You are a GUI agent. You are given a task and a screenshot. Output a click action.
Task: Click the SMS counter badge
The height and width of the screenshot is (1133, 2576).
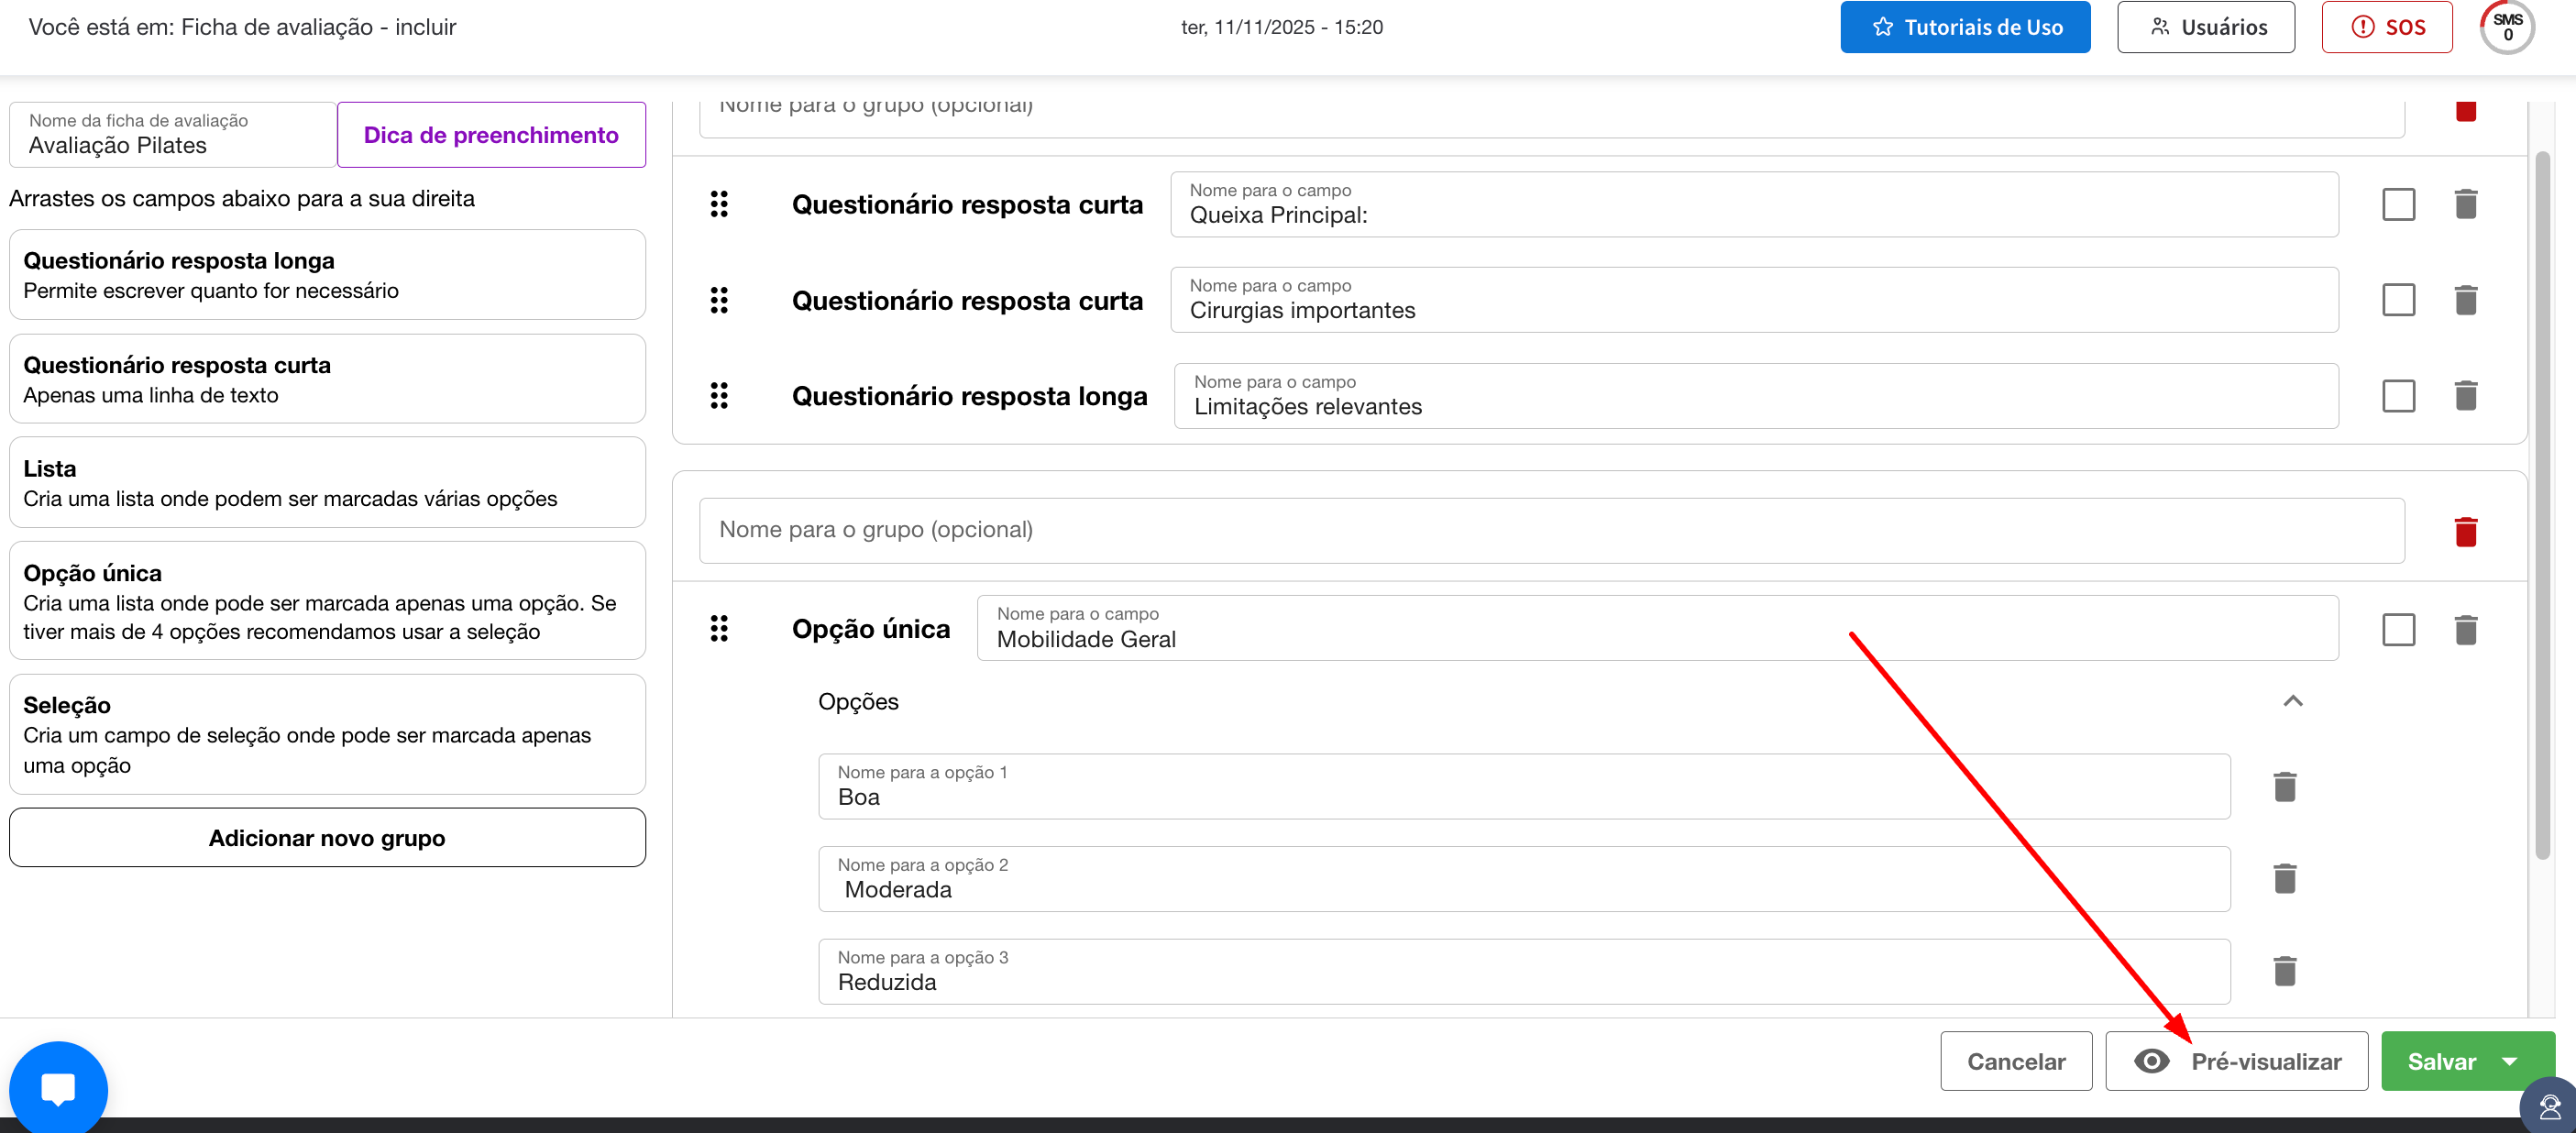pos(2506,27)
